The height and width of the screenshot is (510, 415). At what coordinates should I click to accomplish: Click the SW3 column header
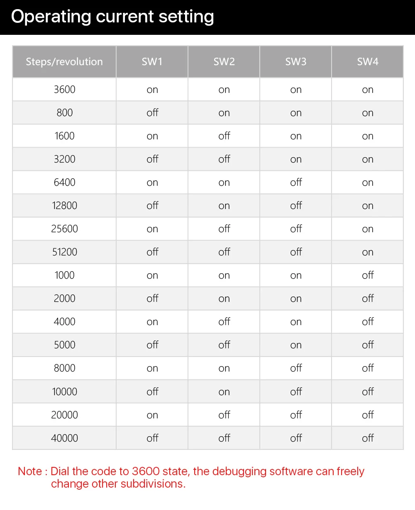click(296, 62)
